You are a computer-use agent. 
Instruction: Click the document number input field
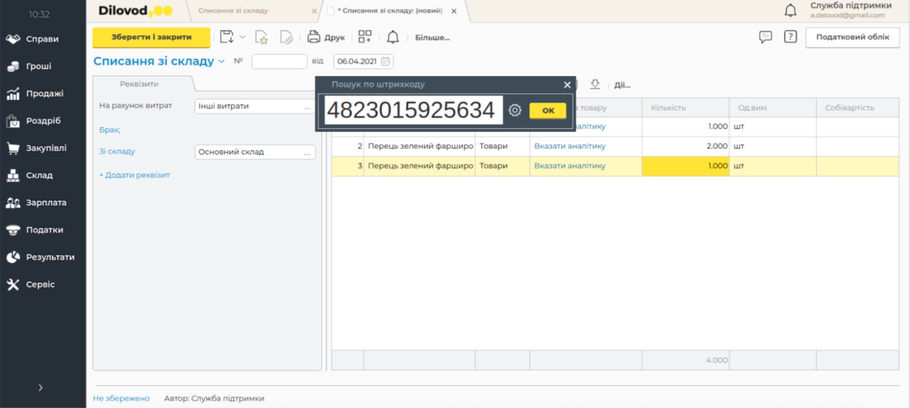click(x=279, y=61)
